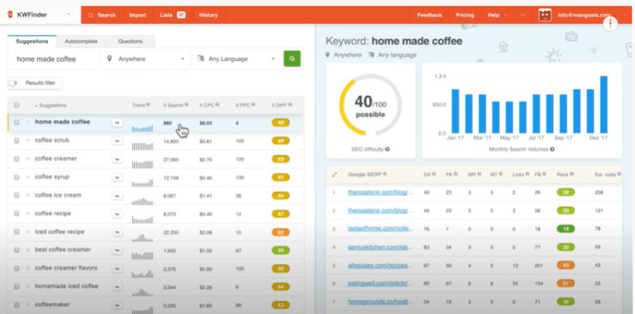Screen dimensions: 635x314
Task: Open the Anywhere location dropdown
Action: click(146, 59)
